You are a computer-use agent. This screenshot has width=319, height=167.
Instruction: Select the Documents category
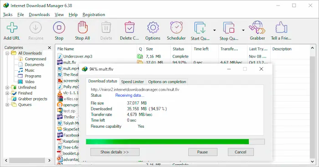tap(34, 64)
